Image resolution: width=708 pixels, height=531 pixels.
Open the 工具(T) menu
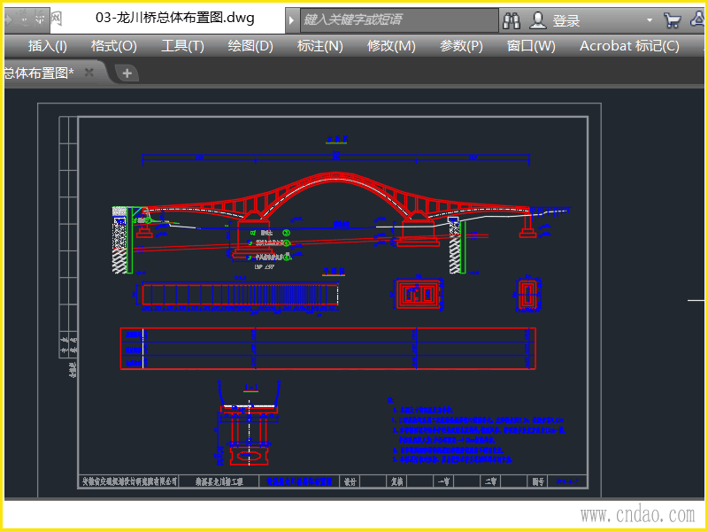tap(182, 46)
